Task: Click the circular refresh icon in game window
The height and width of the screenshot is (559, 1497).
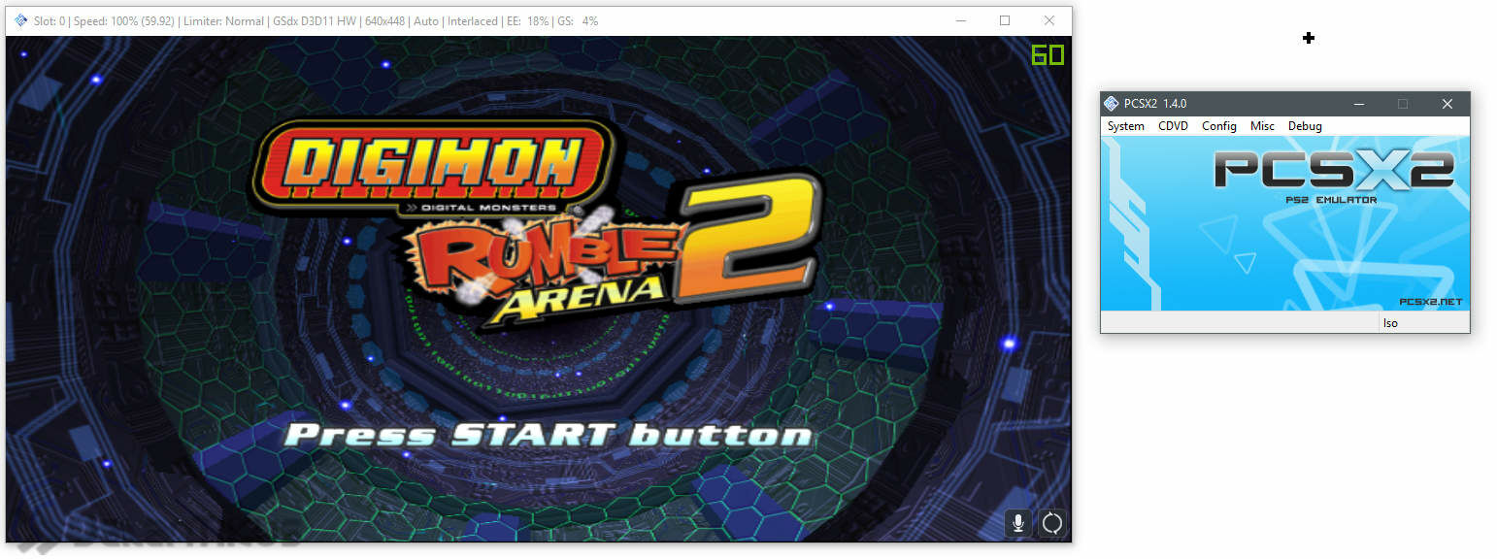Action: pyautogui.click(x=1052, y=523)
